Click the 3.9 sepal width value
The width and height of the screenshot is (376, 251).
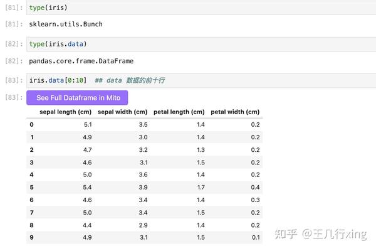[143, 188]
